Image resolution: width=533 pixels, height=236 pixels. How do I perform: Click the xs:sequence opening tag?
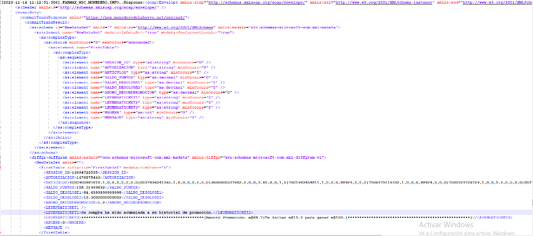[x=72, y=57]
